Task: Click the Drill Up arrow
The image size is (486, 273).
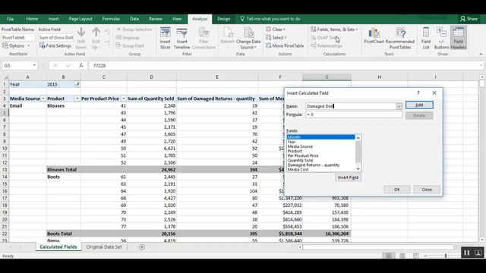Action: (x=96, y=38)
